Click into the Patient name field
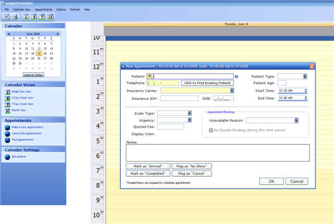 [x=193, y=76]
